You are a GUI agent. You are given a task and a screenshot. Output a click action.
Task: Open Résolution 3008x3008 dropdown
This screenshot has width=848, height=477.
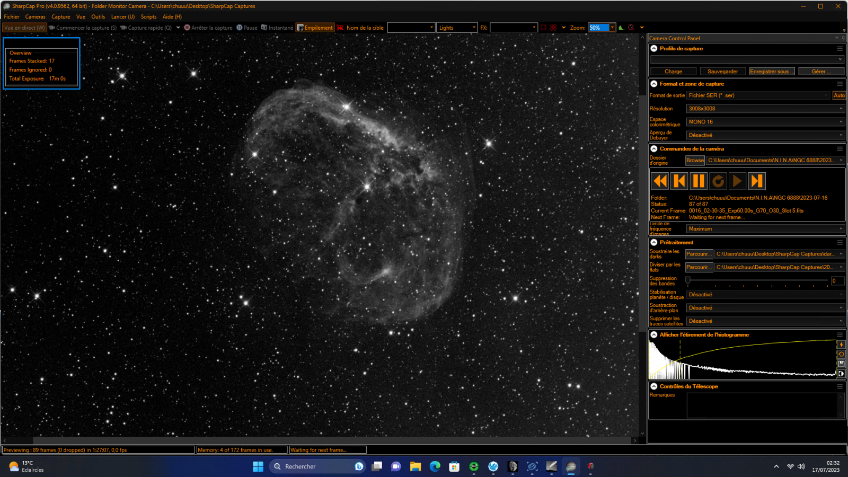765,109
